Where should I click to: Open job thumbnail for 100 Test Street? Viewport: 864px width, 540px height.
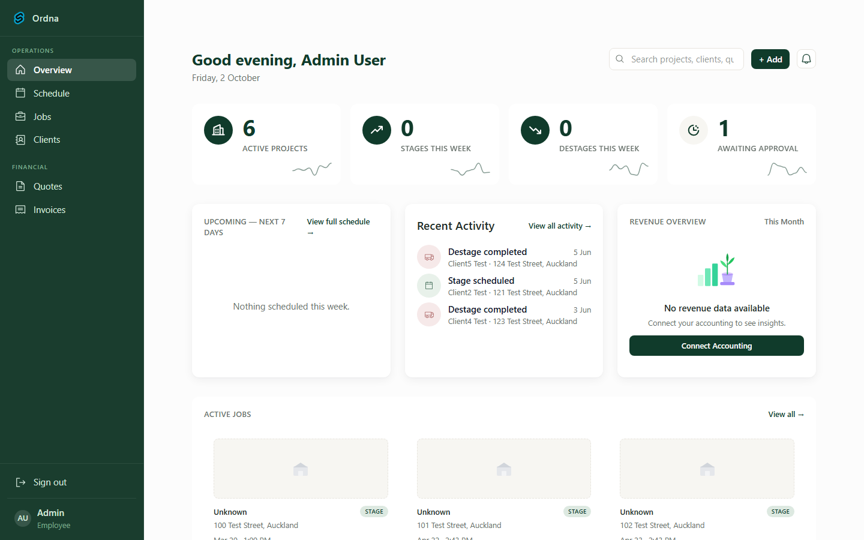[301, 469]
